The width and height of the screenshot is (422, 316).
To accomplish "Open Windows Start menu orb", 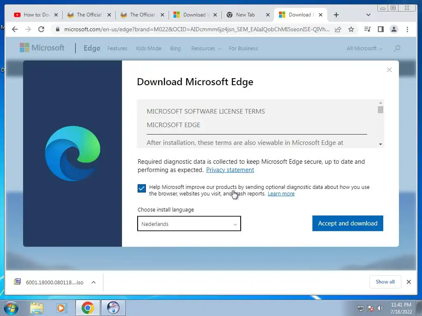I will (11, 308).
